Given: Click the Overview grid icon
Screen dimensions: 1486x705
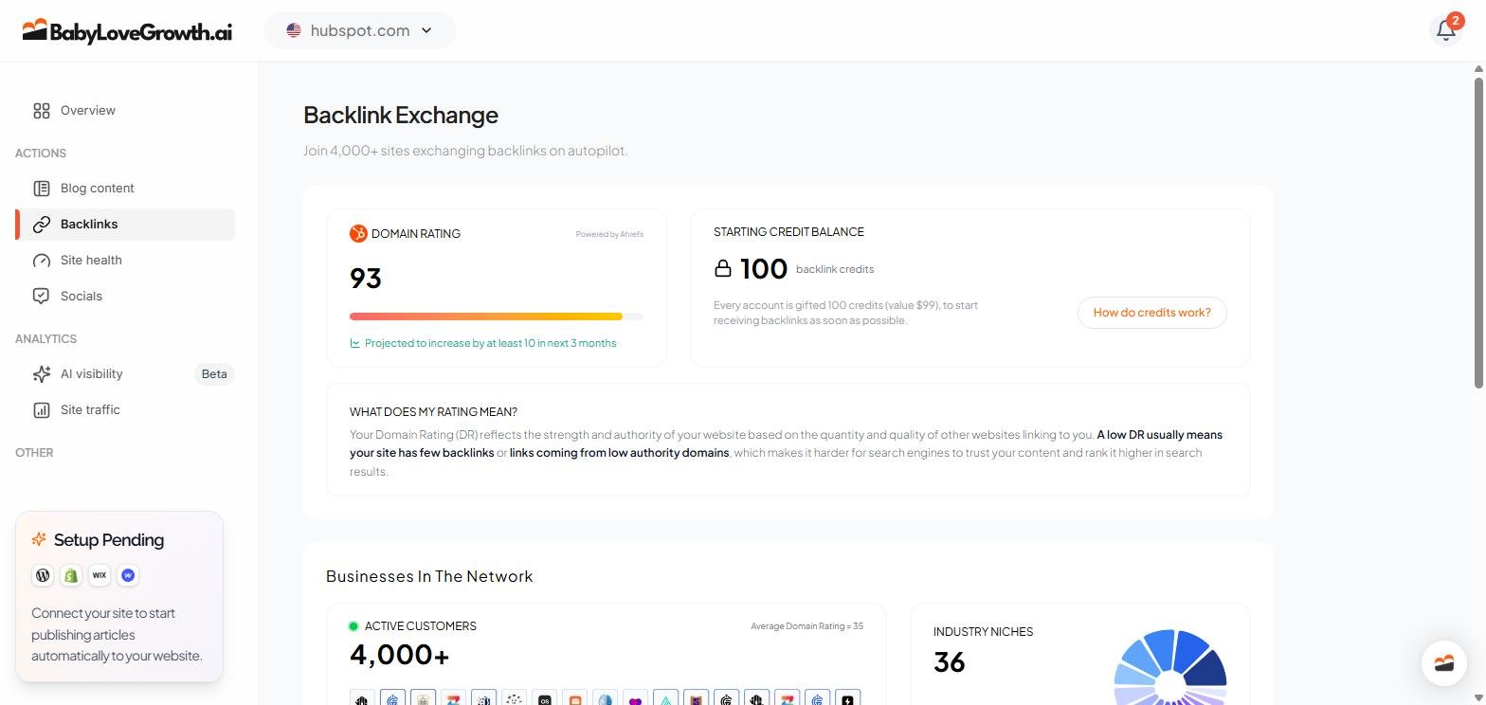Looking at the screenshot, I should (42, 111).
